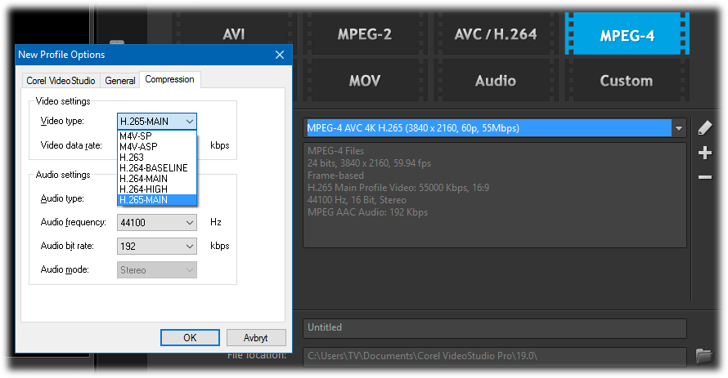This screenshot has width=728, height=378.
Task: Click the Untitled file name field
Action: click(x=494, y=327)
